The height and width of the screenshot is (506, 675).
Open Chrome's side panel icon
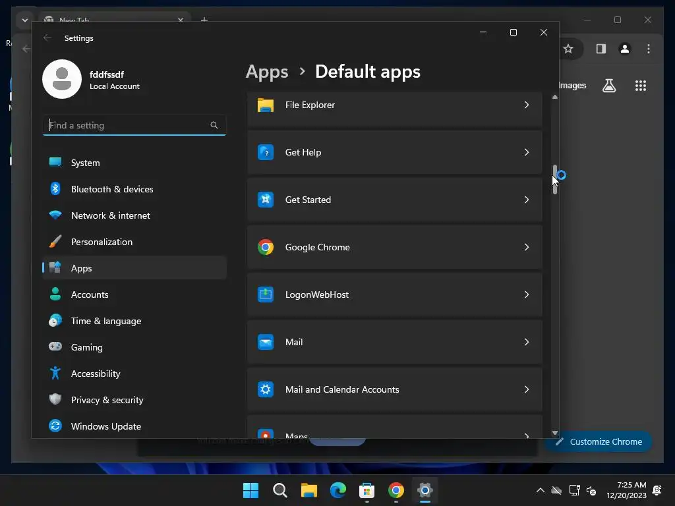601,49
